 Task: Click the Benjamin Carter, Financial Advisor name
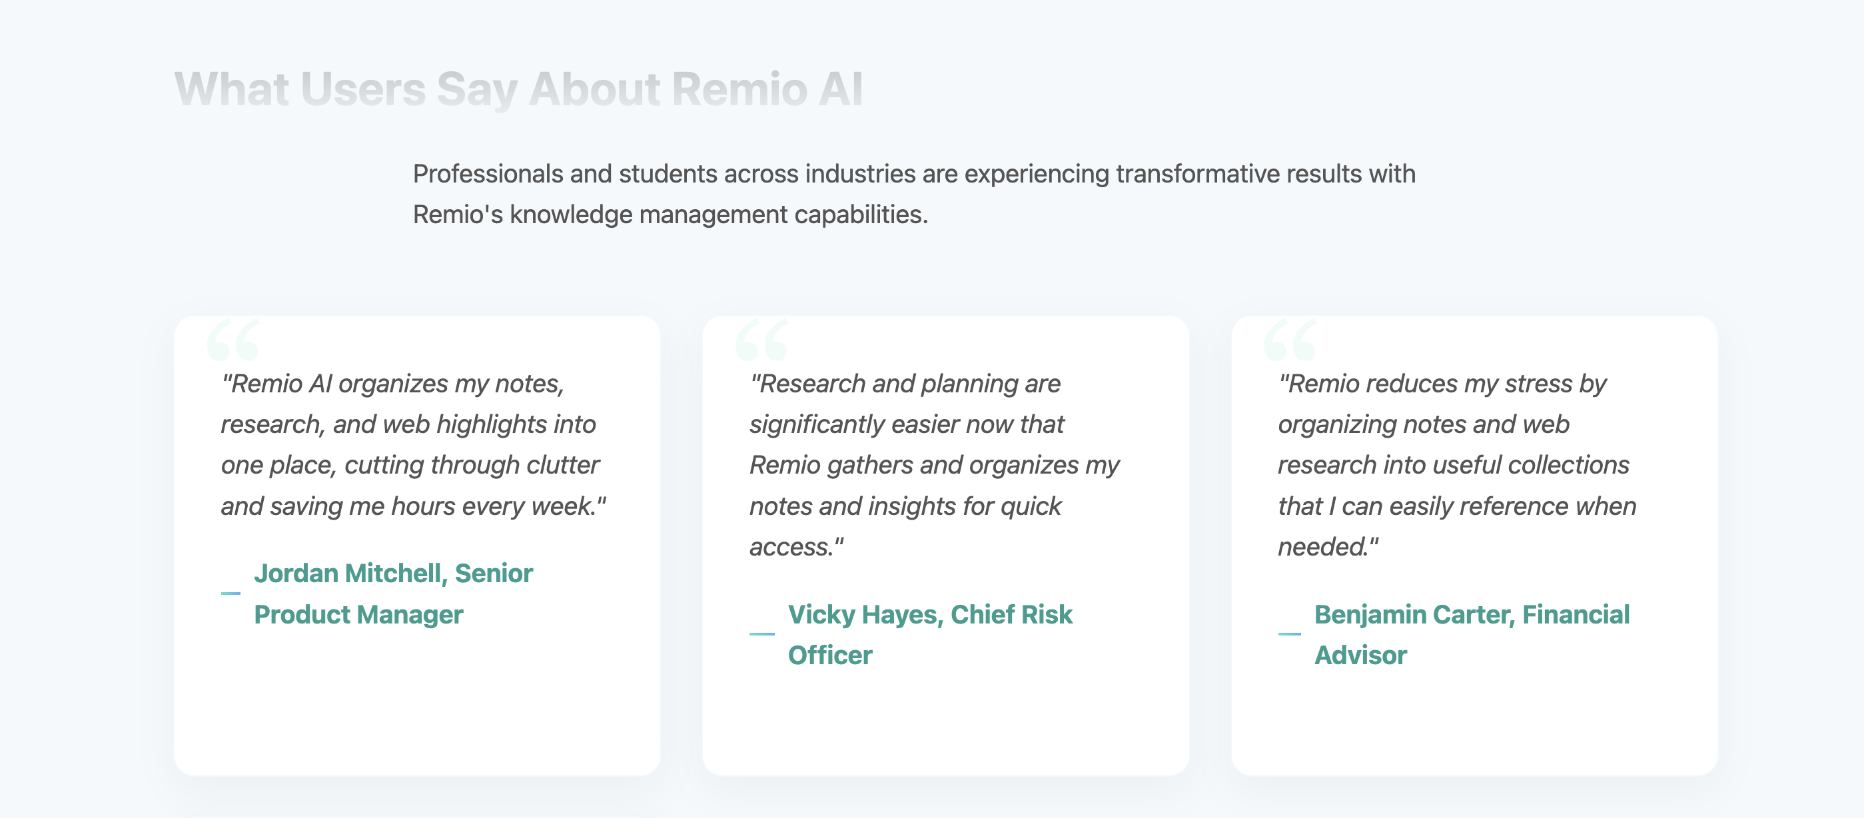[x=1472, y=634]
